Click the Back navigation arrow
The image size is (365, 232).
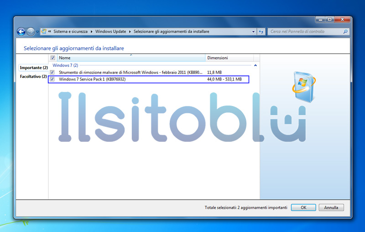point(21,32)
